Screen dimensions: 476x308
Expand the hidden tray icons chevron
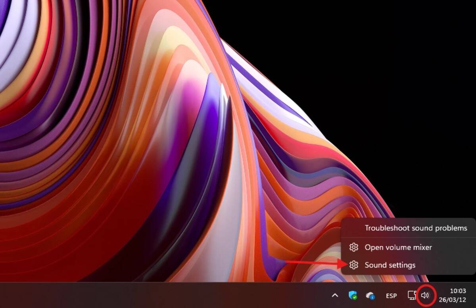pyautogui.click(x=335, y=295)
